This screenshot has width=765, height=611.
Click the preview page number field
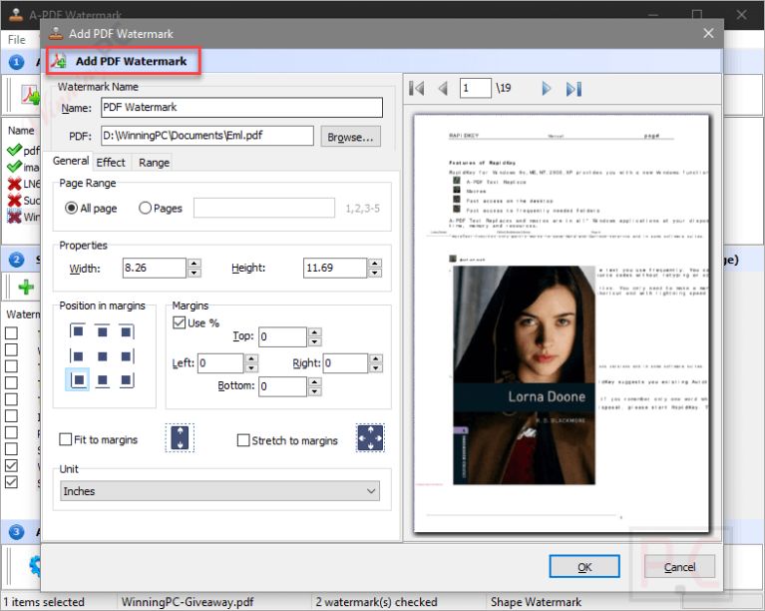[x=475, y=88]
